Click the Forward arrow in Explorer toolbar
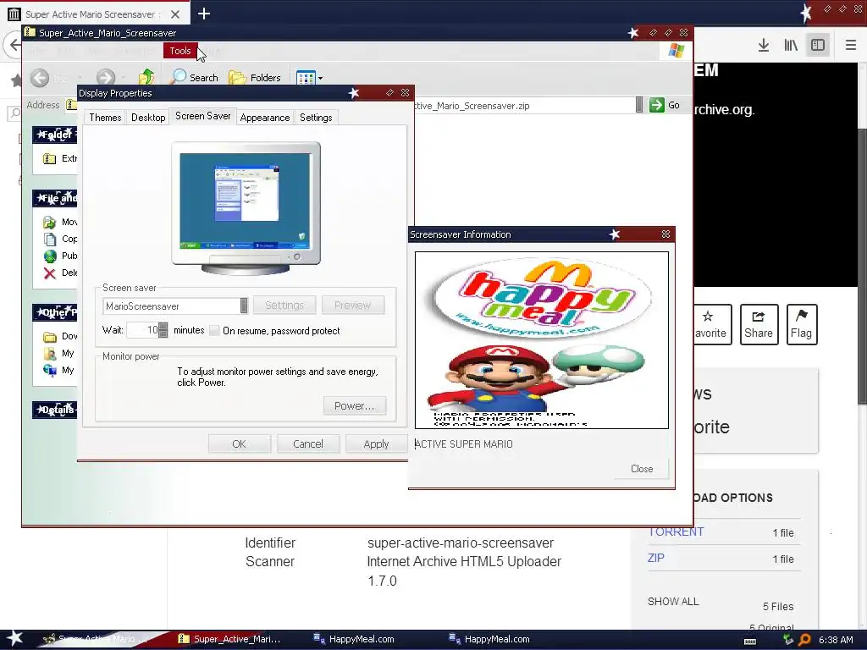The height and width of the screenshot is (650, 867). pos(106,78)
